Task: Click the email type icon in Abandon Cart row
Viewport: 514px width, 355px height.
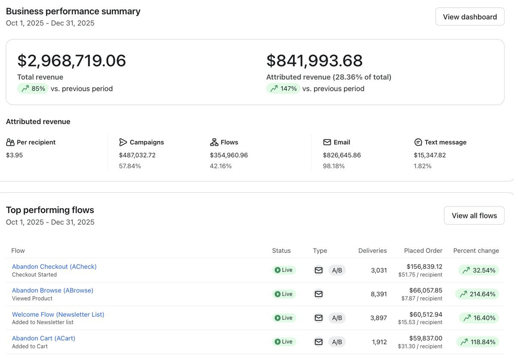Action: (319, 342)
